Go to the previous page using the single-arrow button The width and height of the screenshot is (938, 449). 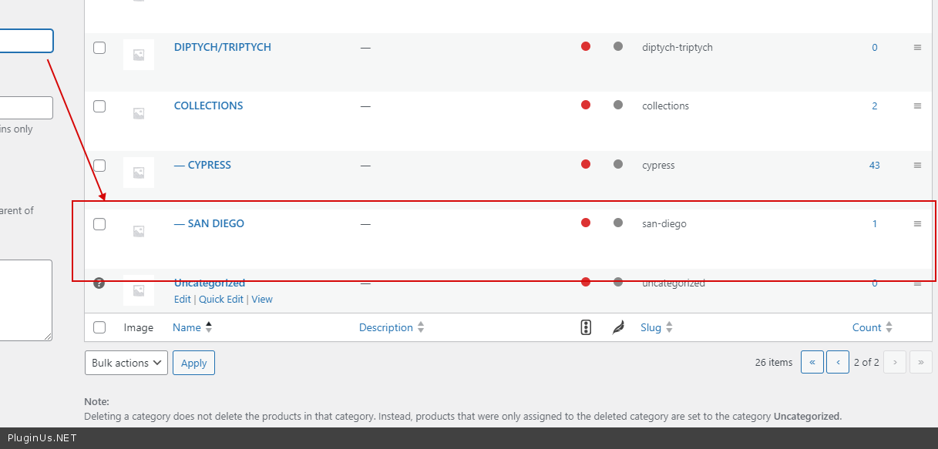click(838, 362)
